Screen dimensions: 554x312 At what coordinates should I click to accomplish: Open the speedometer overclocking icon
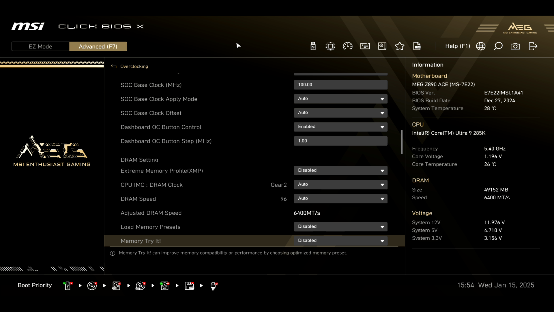click(347, 46)
